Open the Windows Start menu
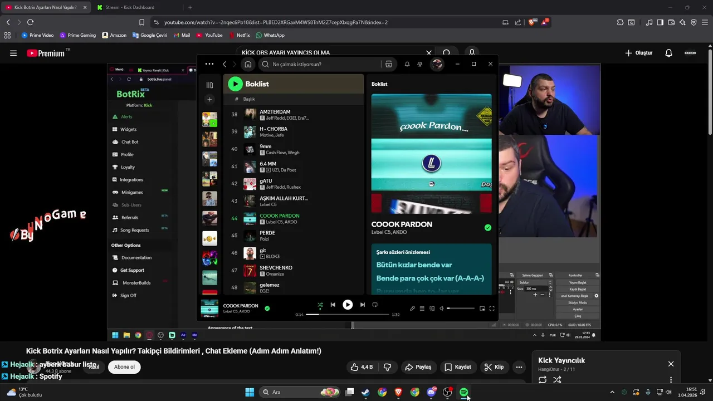713x401 pixels. [x=250, y=392]
